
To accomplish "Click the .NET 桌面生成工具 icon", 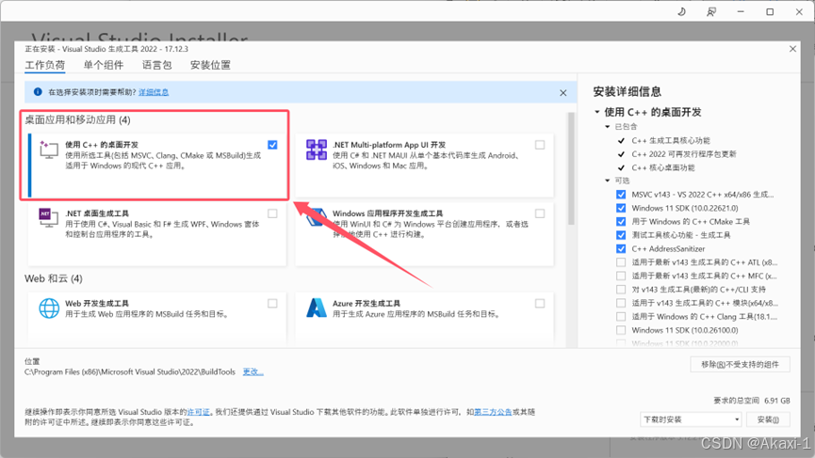I will coord(49,218).
